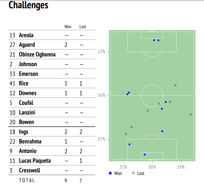The height and width of the screenshot is (184, 204).
Task: Select the Rice player name
Action: (x=24, y=83)
